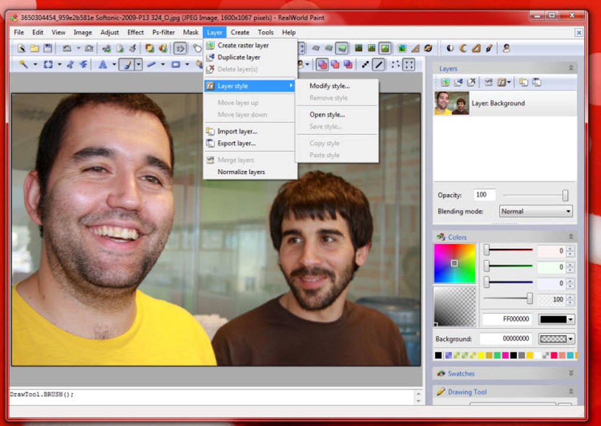601x426 pixels.
Task: Toggle the smooth antialiased line mode
Action: [x=379, y=64]
